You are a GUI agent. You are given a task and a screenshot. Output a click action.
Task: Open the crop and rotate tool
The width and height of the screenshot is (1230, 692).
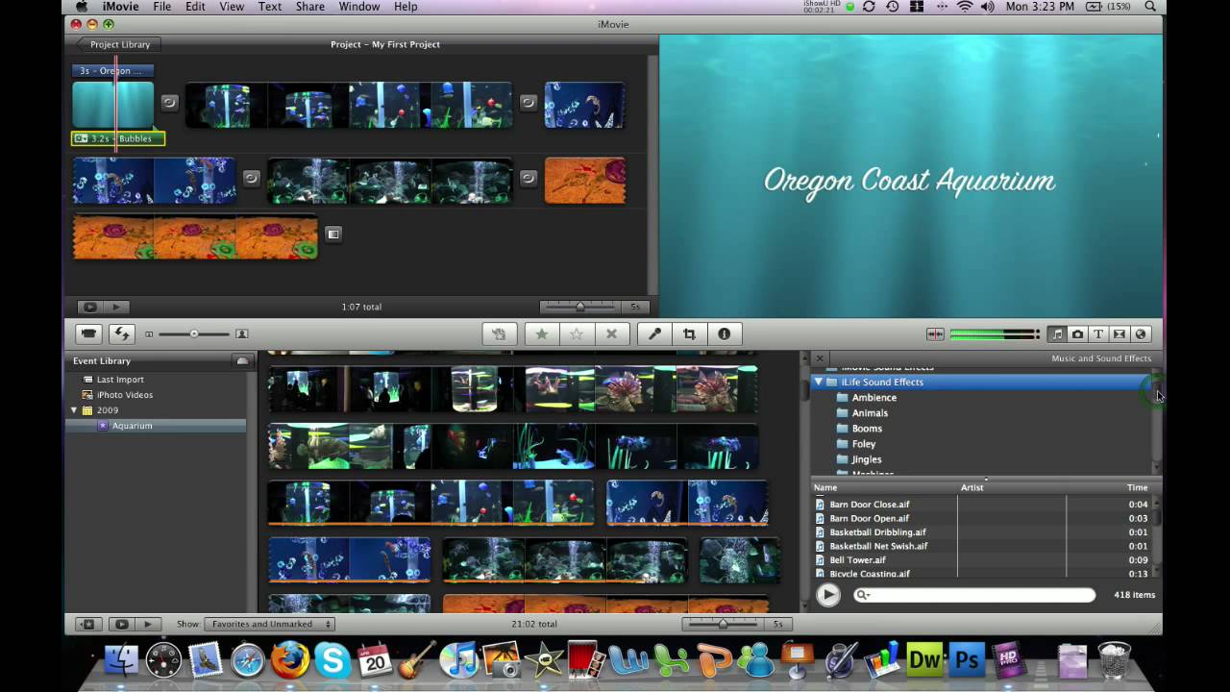tap(689, 334)
